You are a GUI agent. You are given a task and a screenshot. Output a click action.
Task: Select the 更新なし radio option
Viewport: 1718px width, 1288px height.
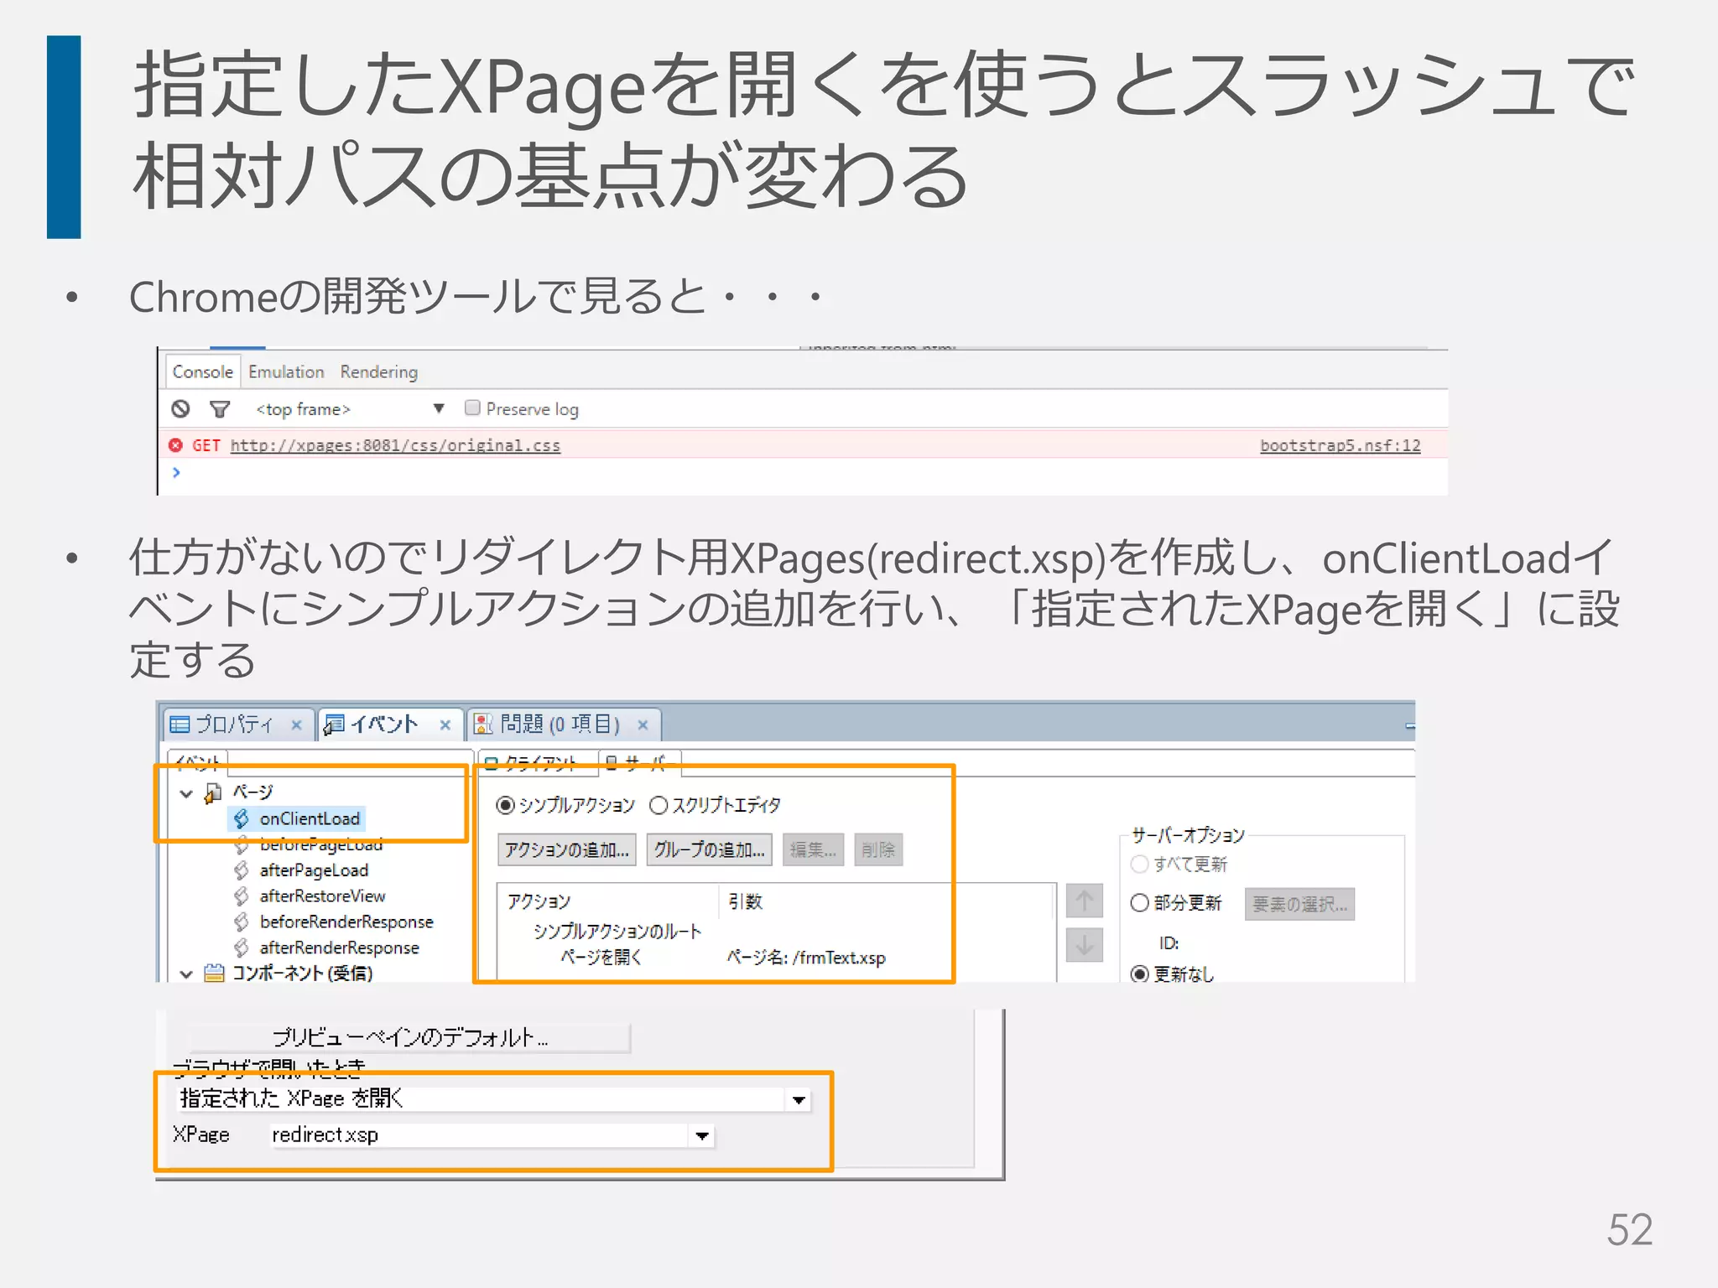click(1139, 974)
